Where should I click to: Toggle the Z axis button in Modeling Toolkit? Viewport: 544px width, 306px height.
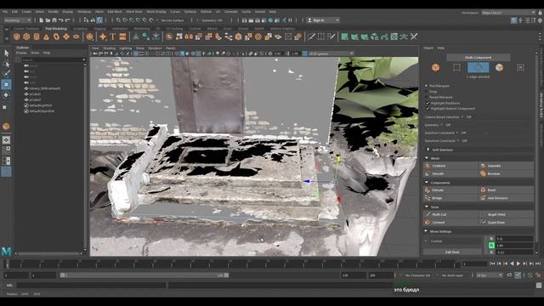491,252
